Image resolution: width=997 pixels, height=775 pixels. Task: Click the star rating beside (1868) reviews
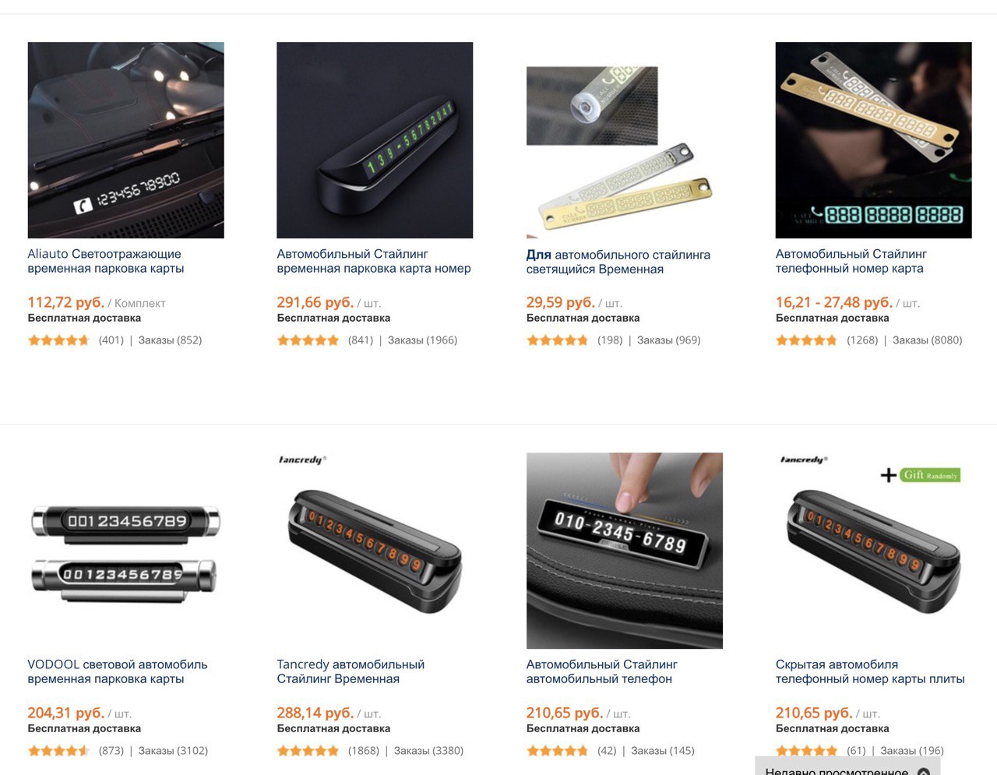(x=308, y=751)
